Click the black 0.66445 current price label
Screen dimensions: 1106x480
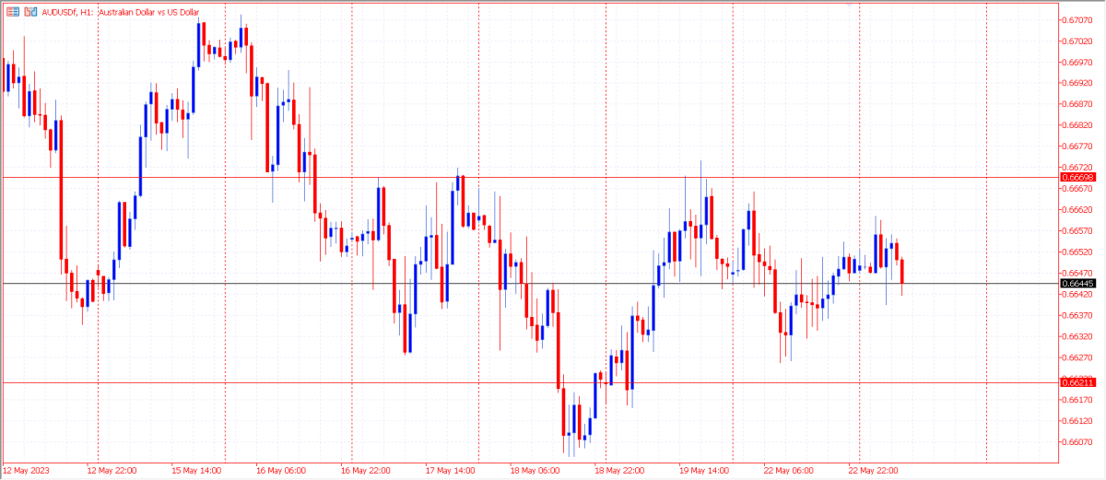pos(1077,283)
